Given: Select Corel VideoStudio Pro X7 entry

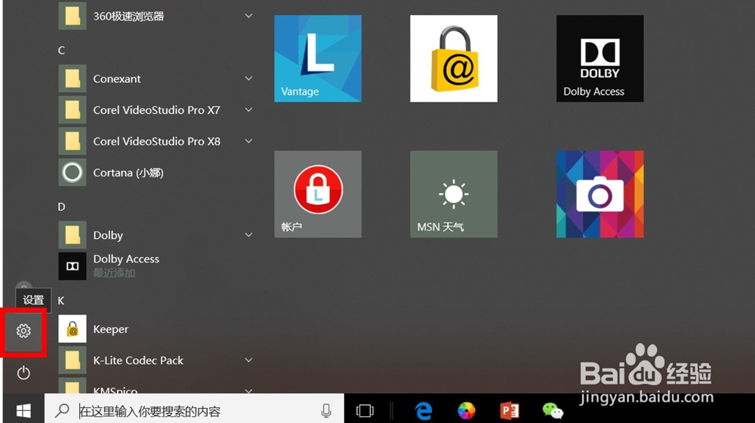Looking at the screenshot, I should (x=156, y=109).
